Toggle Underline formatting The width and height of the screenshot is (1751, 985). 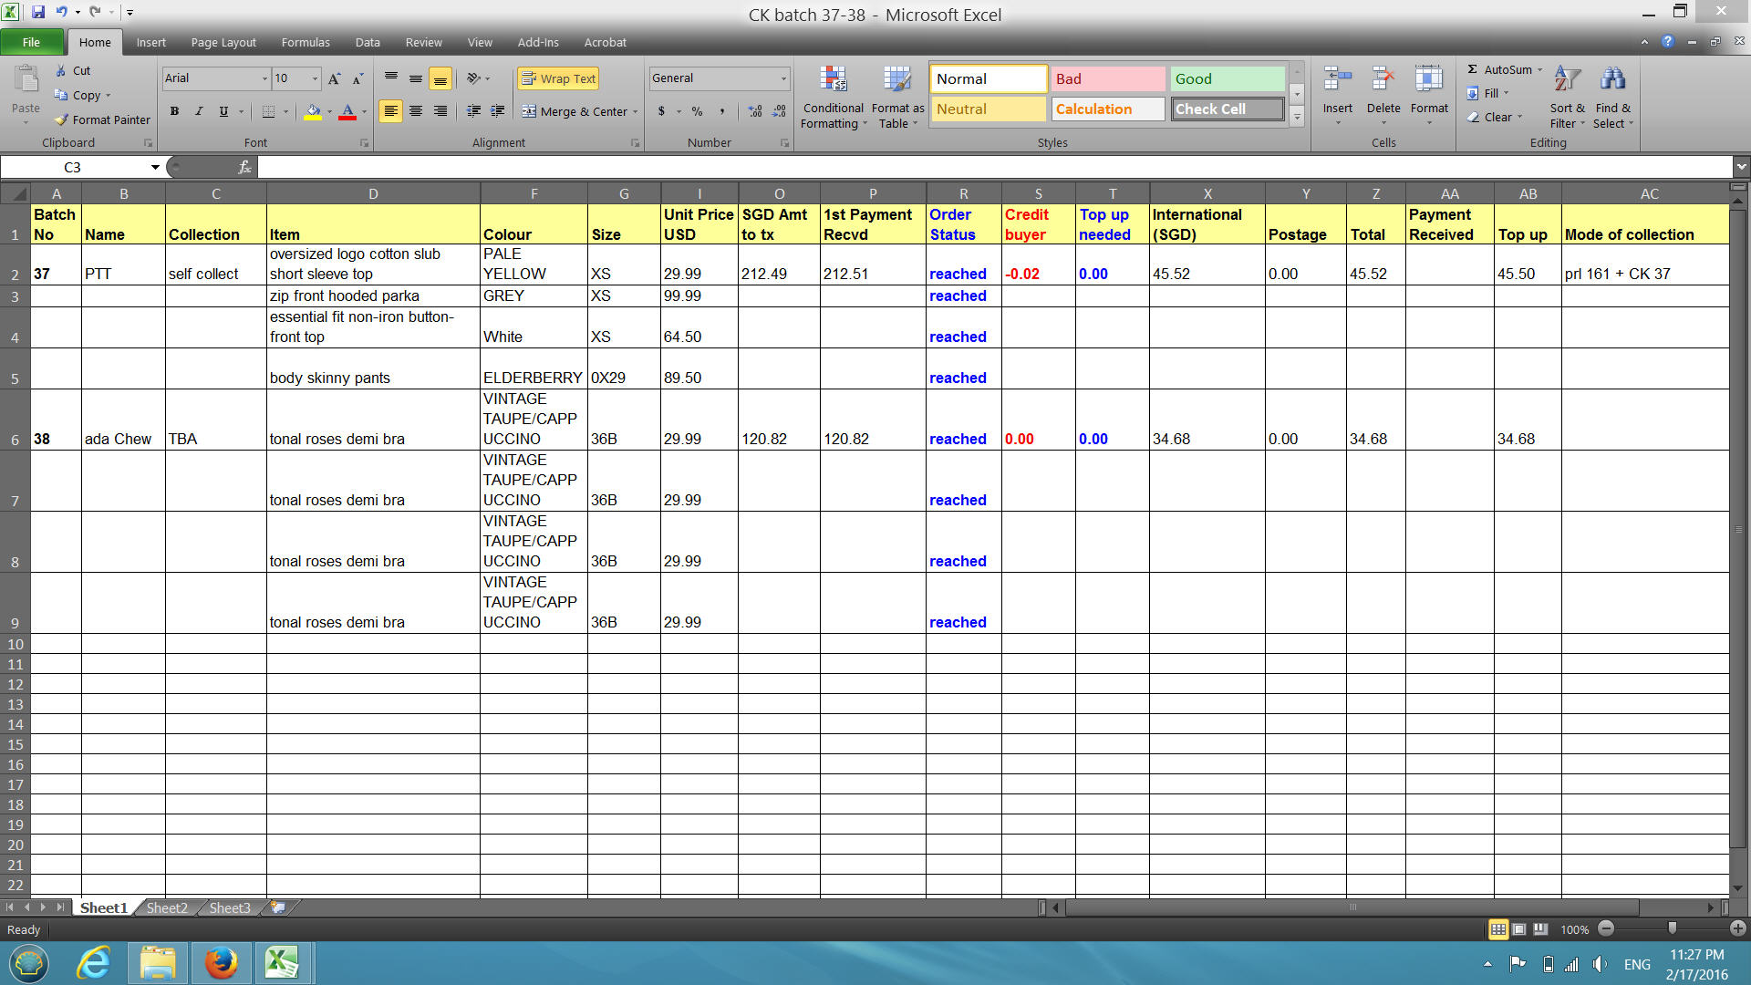[223, 111]
